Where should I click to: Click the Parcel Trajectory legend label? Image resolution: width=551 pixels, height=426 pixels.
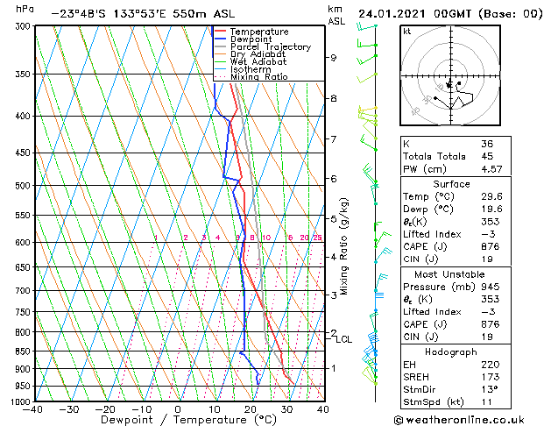270,47
